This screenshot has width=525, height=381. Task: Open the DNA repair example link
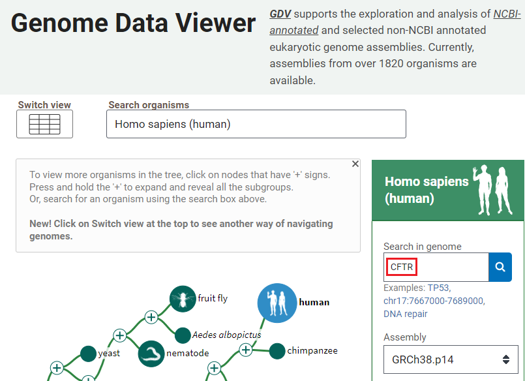406,314
